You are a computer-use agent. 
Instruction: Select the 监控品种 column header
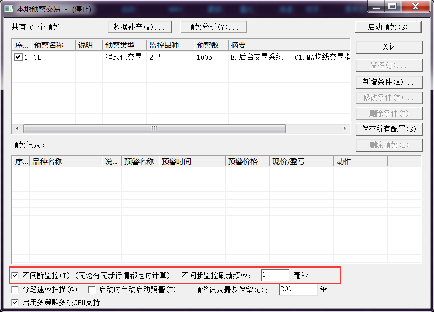[170, 45]
